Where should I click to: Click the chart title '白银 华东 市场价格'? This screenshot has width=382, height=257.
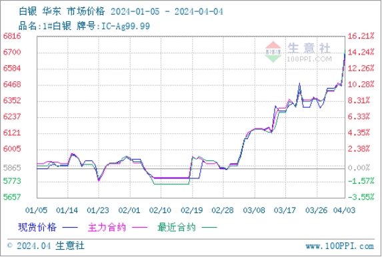(x=61, y=11)
